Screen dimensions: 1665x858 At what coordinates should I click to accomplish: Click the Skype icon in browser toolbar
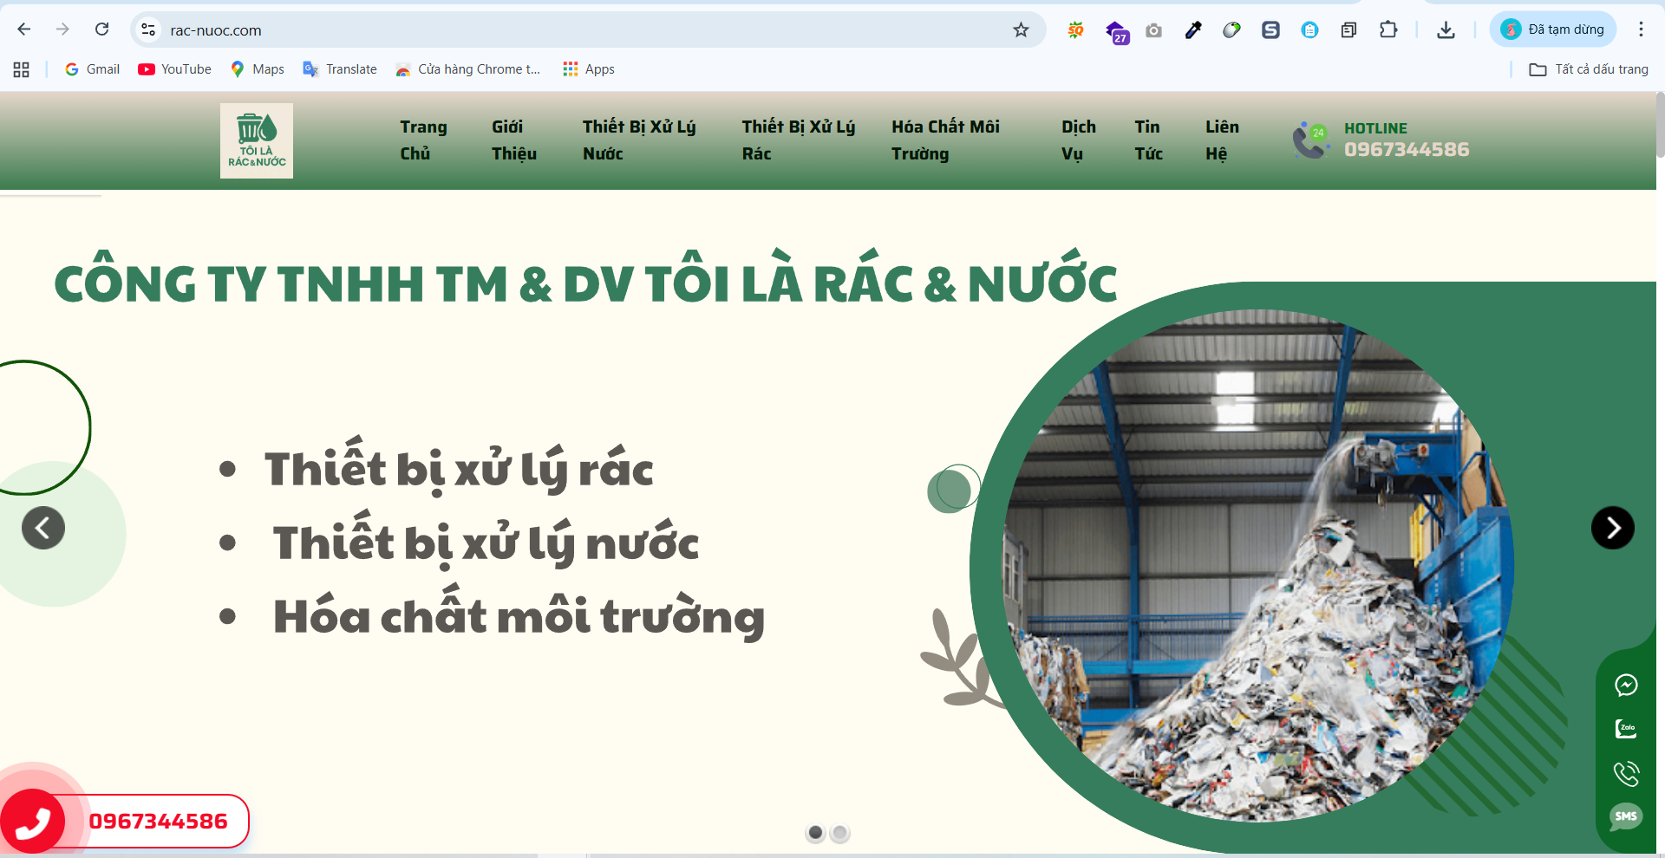[x=1270, y=29]
